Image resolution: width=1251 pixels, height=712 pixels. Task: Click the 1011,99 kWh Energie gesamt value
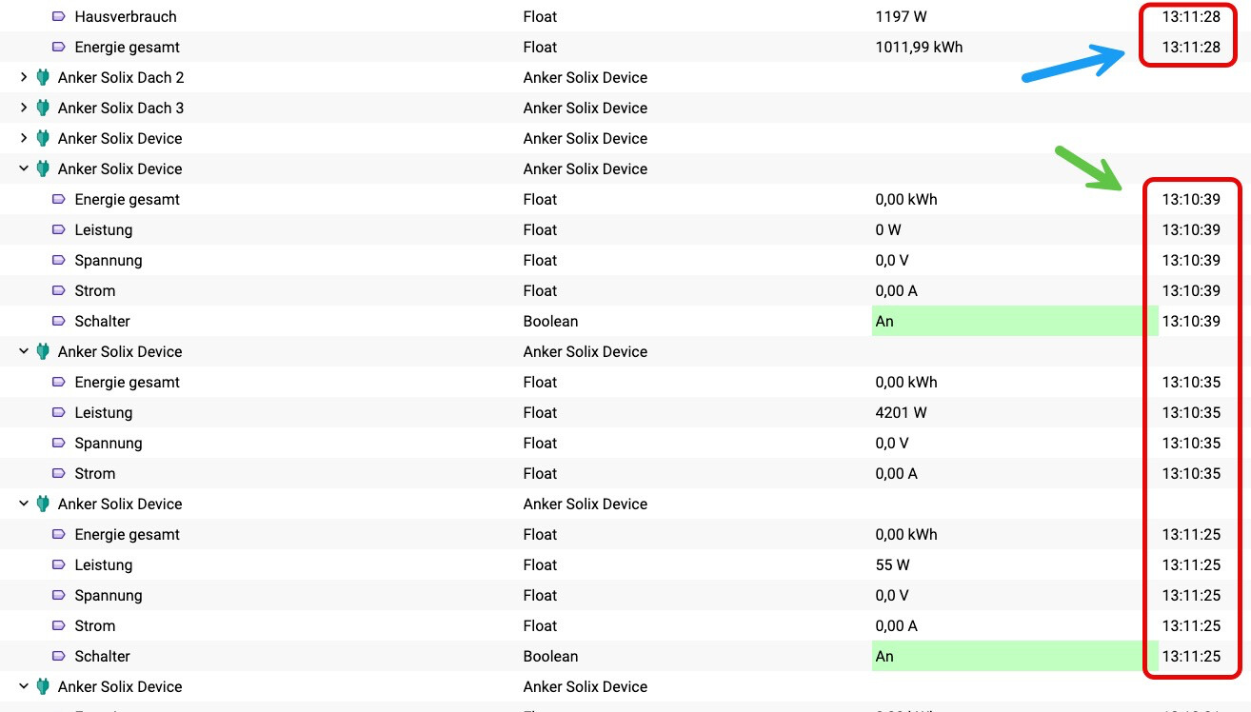[919, 47]
